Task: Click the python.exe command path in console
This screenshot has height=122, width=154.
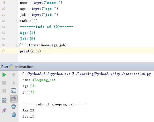Action: click(87, 74)
